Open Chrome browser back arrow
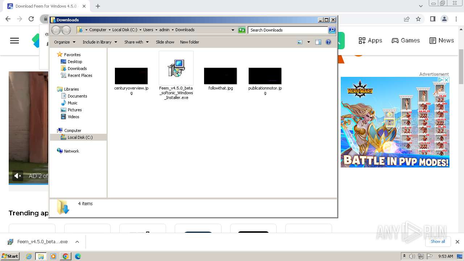The image size is (464, 261). (x=8, y=19)
